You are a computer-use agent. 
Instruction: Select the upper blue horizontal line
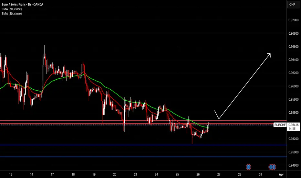click(x=143, y=145)
